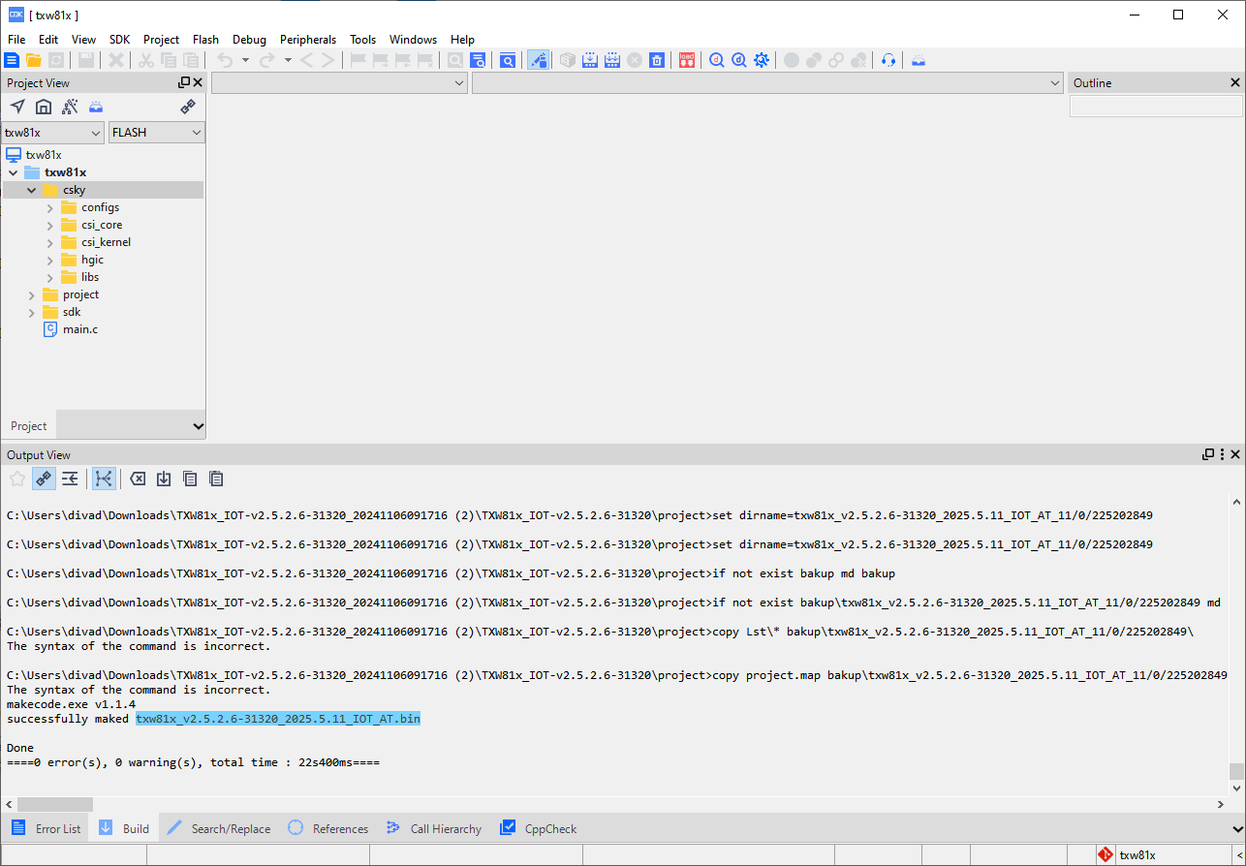The width and height of the screenshot is (1246, 866).
Task: Click the home icon in Project View
Action: 44,107
